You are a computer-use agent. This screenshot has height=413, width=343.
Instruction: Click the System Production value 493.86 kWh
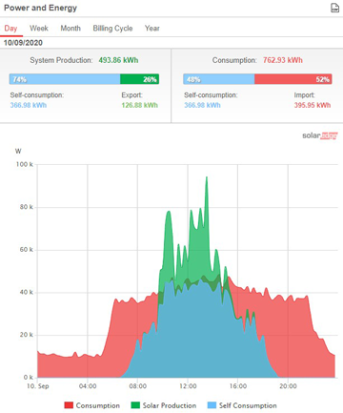click(x=118, y=60)
